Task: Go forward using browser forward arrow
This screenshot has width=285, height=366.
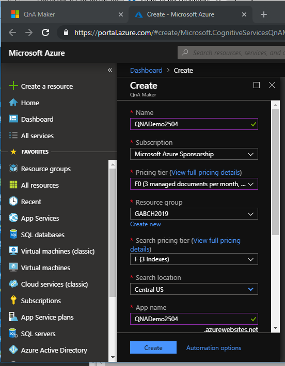Action: 29,32
